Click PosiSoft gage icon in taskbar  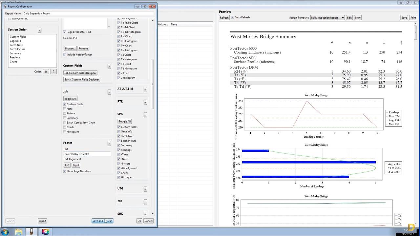[x=31, y=232]
